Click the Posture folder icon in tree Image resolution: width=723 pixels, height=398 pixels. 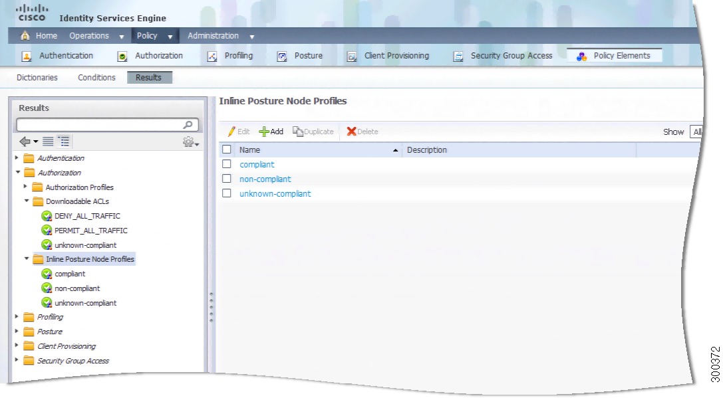coord(29,332)
